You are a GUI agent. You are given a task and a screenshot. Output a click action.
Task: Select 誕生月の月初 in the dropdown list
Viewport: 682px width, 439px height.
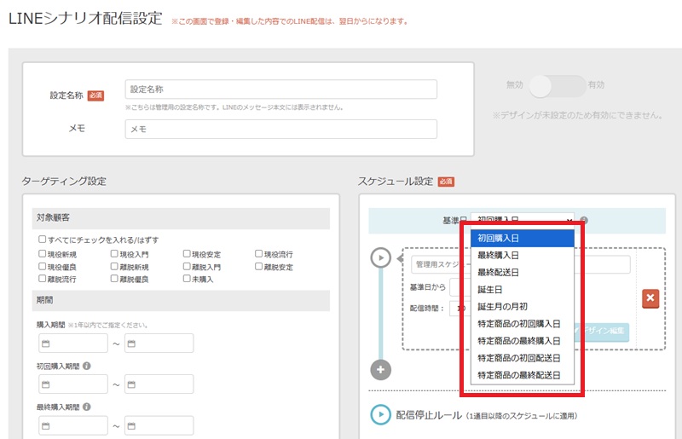point(523,306)
